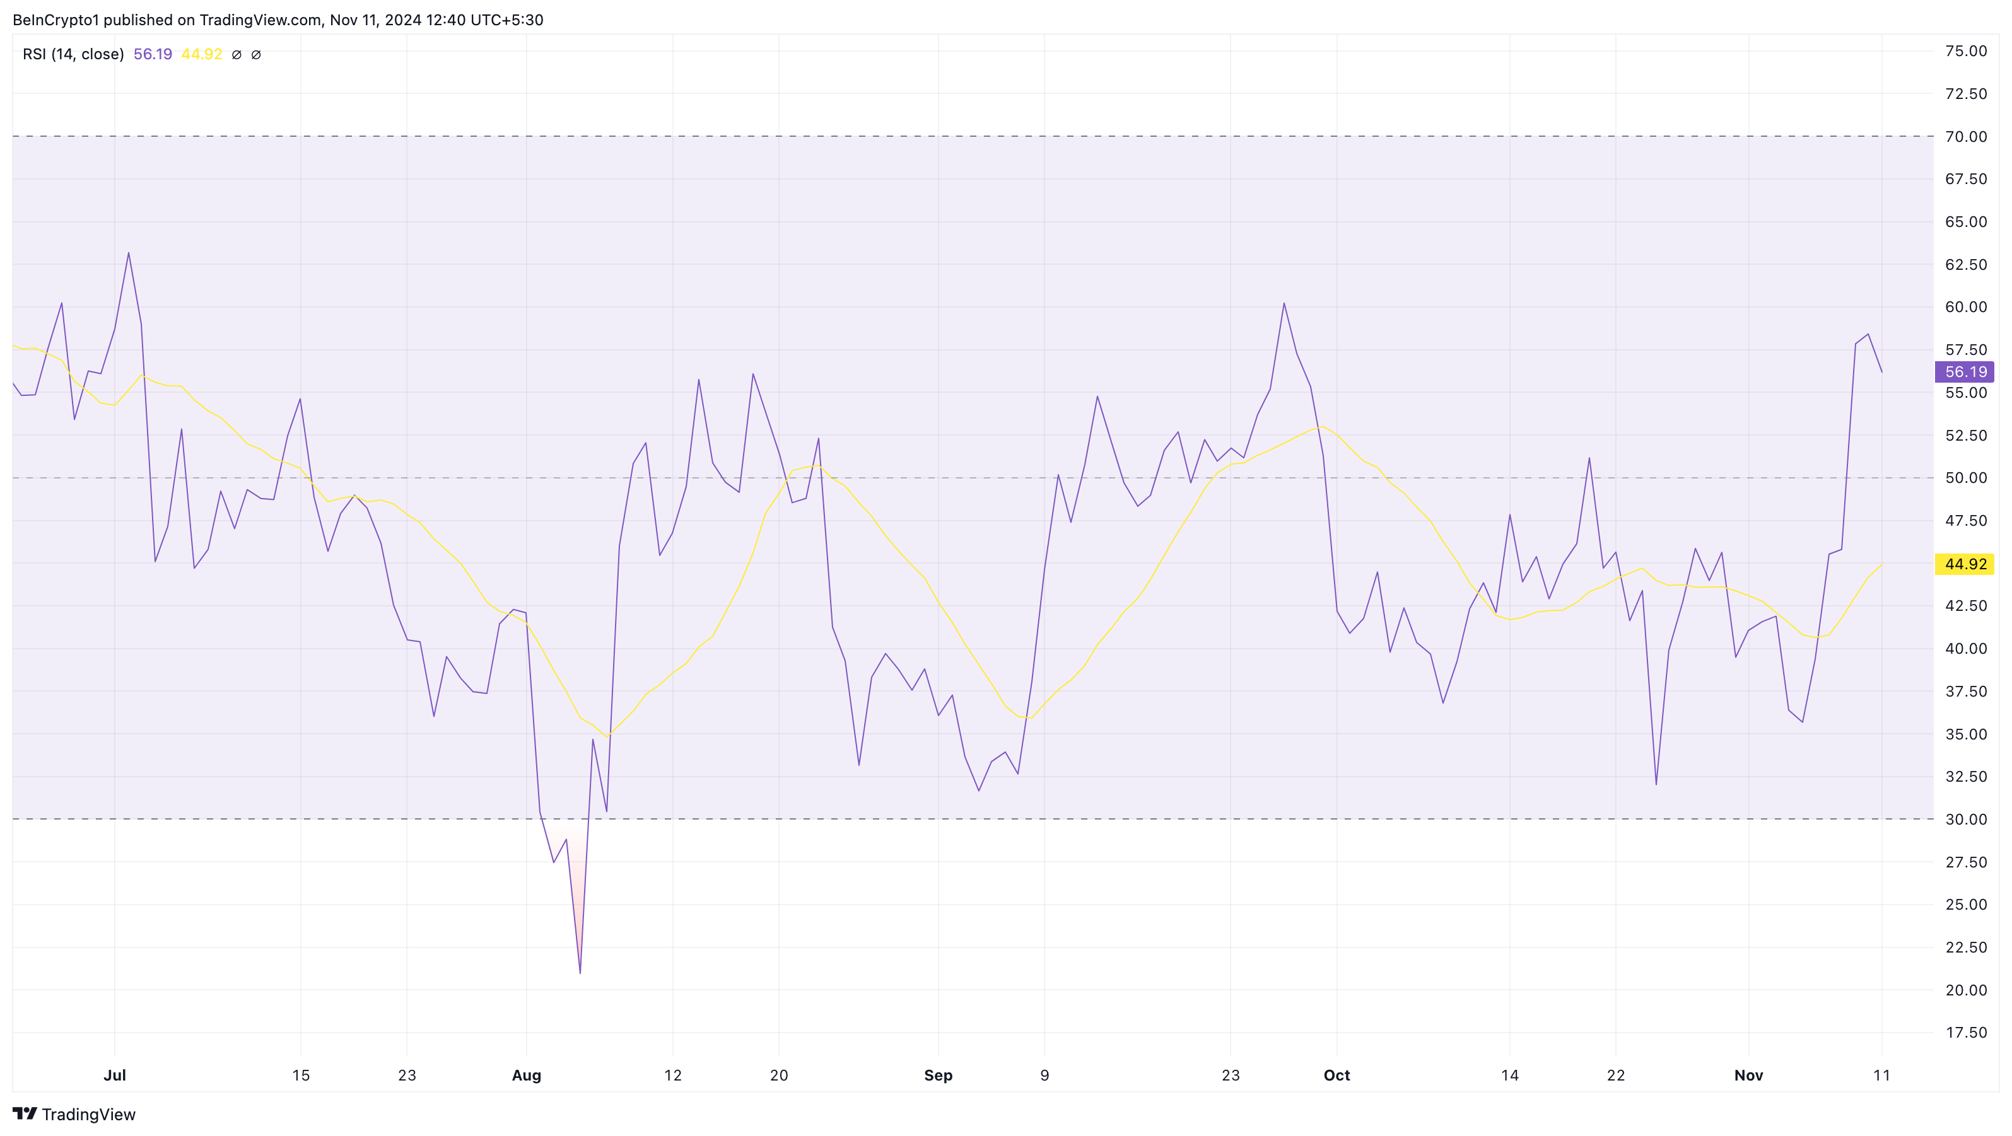Click yellow 44.92 value in legend
This screenshot has height=1136, width=2012.
point(201,54)
